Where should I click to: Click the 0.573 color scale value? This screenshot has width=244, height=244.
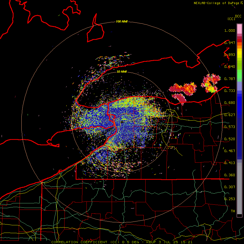coord(230,127)
